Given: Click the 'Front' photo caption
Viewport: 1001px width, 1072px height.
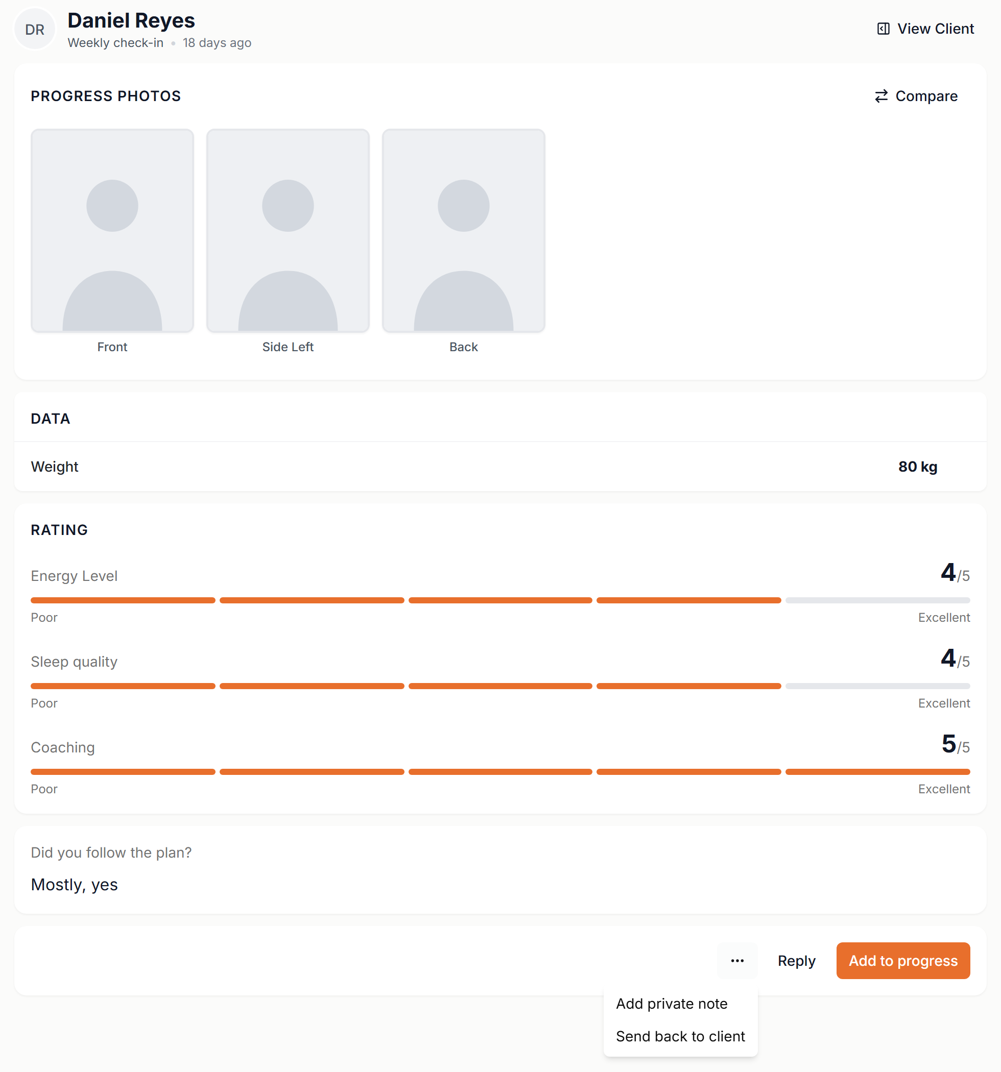Looking at the screenshot, I should (x=112, y=347).
